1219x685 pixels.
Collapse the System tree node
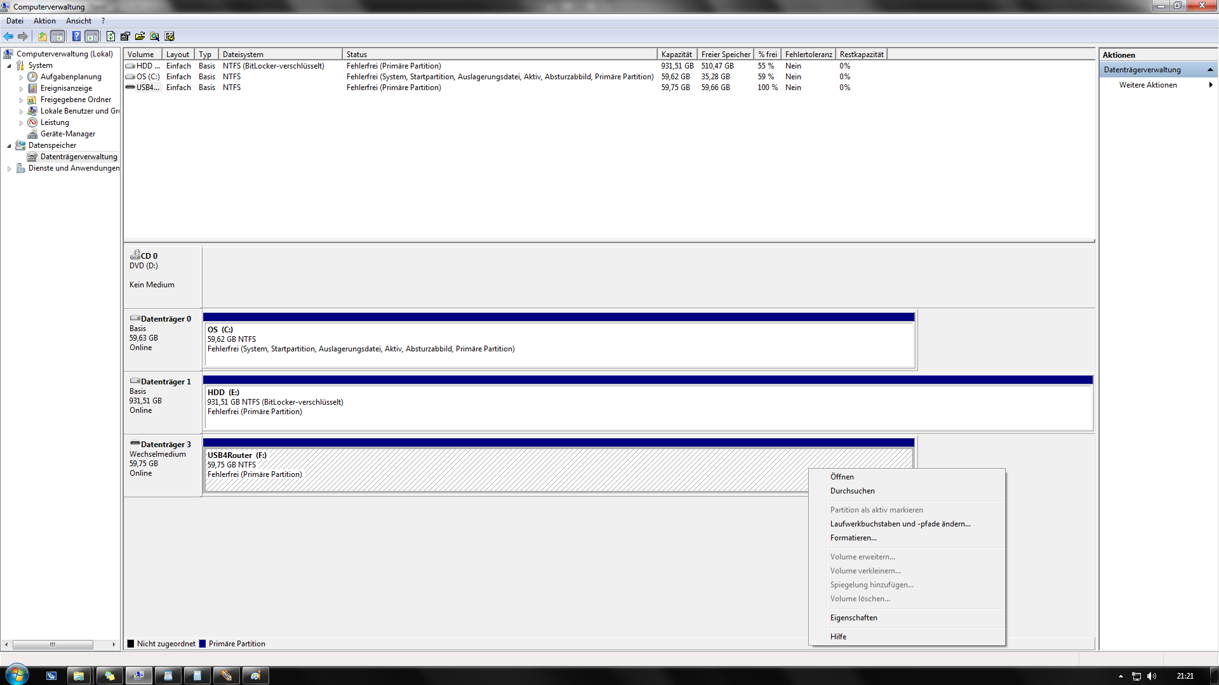pos(9,66)
